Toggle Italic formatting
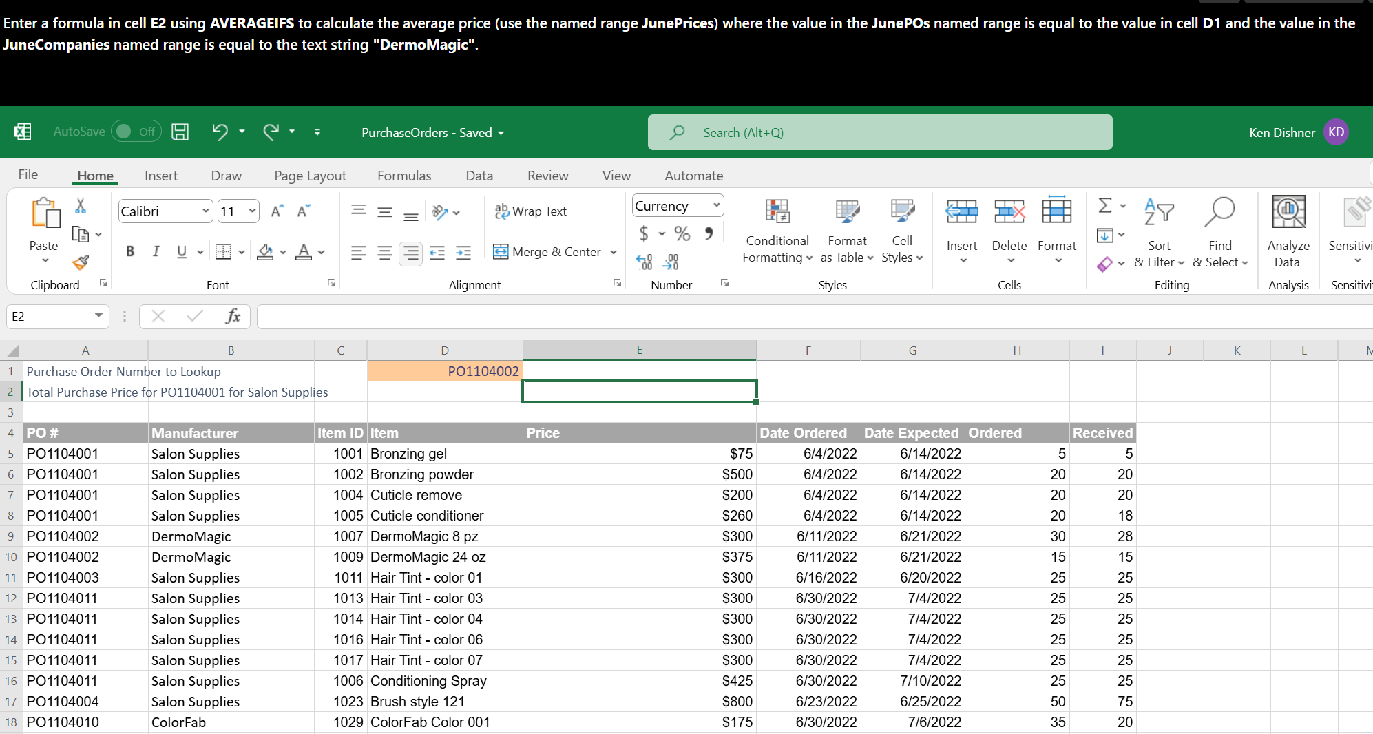Screen dimensions: 1373x734 coord(156,252)
